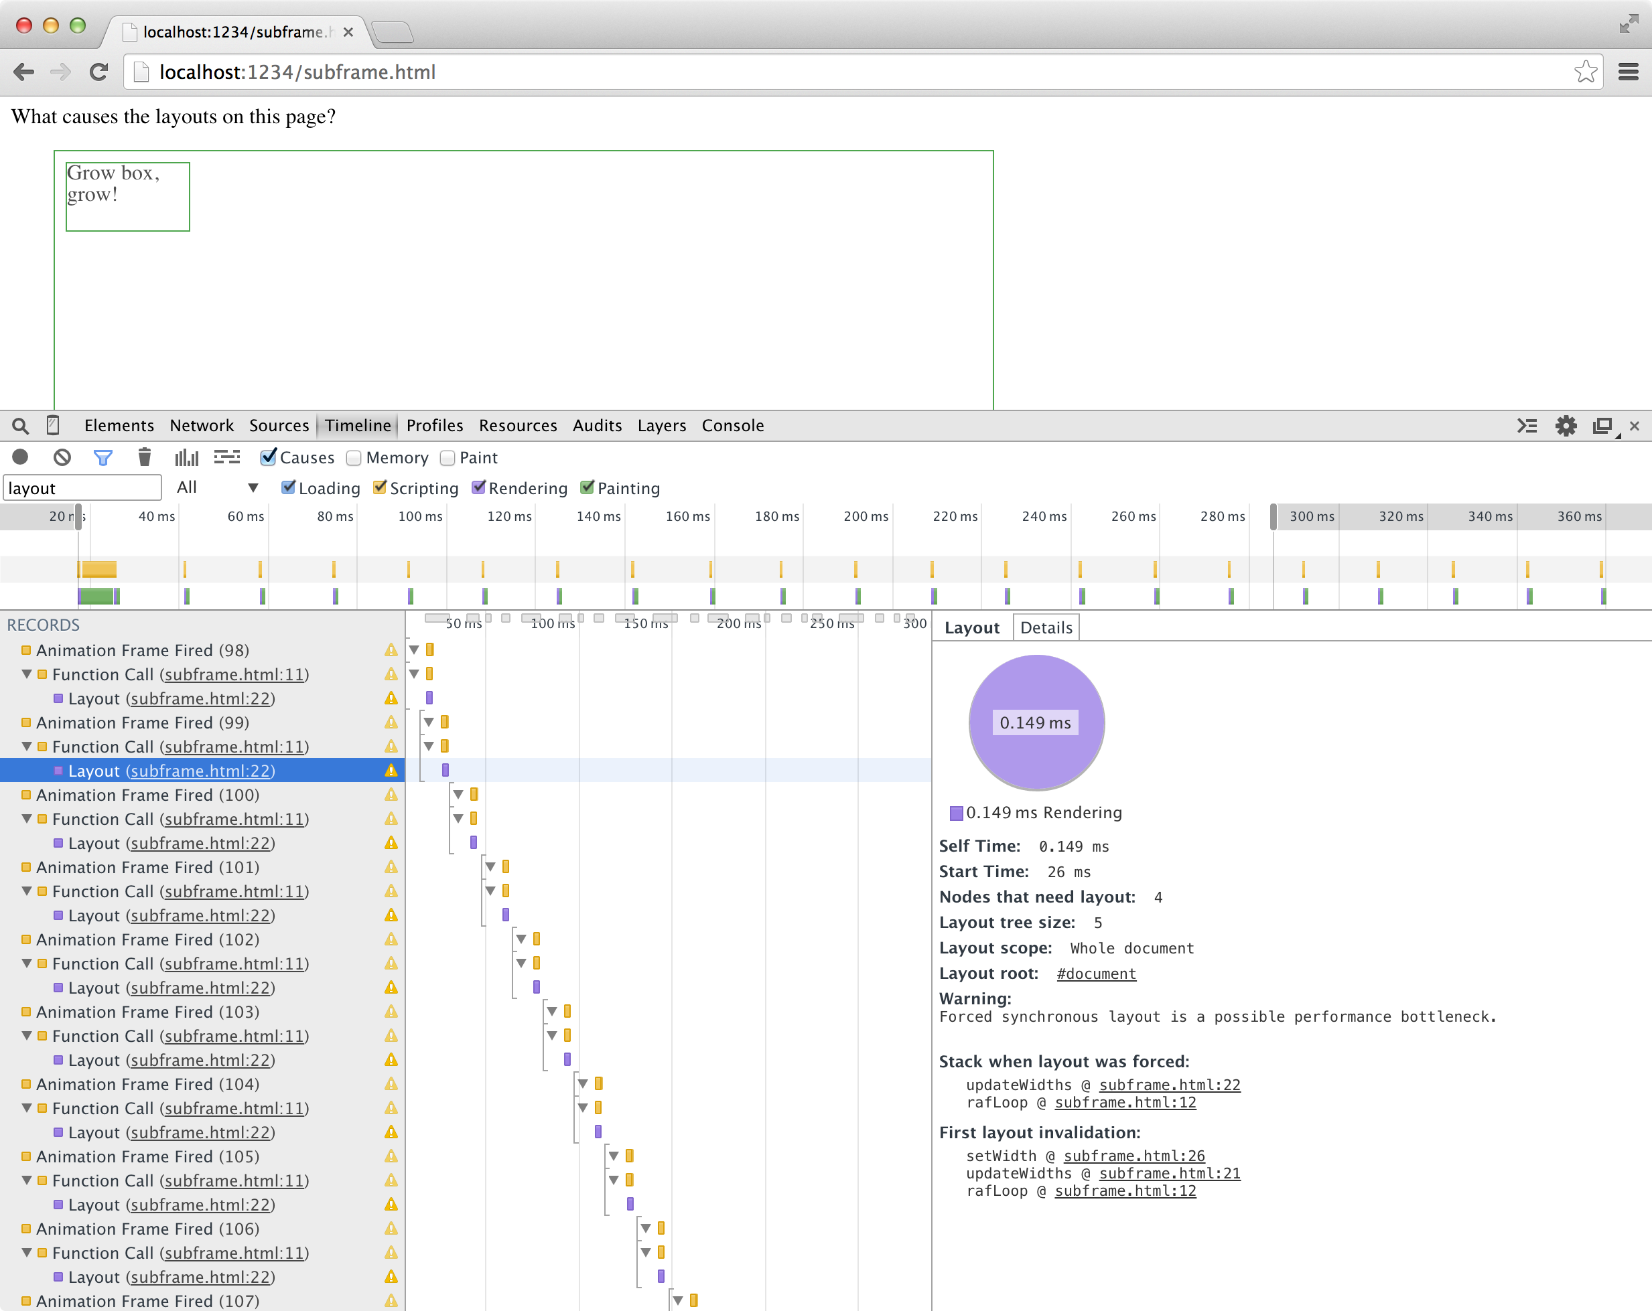Collapse Function Call under Animation Frame 101
Screen dimensions: 1652x1311
tap(27, 891)
